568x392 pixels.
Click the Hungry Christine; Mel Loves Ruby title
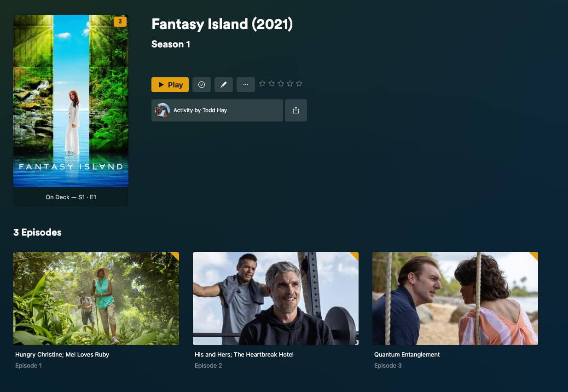62,355
